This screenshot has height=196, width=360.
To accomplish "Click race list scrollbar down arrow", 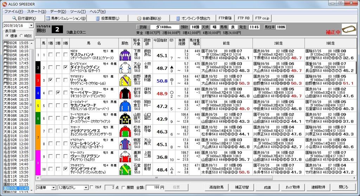I will 32,190.
